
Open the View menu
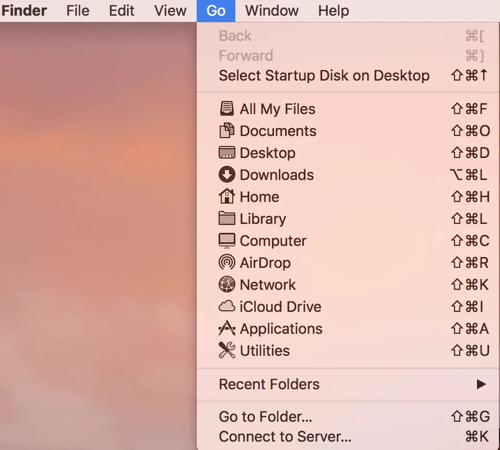coord(171,10)
